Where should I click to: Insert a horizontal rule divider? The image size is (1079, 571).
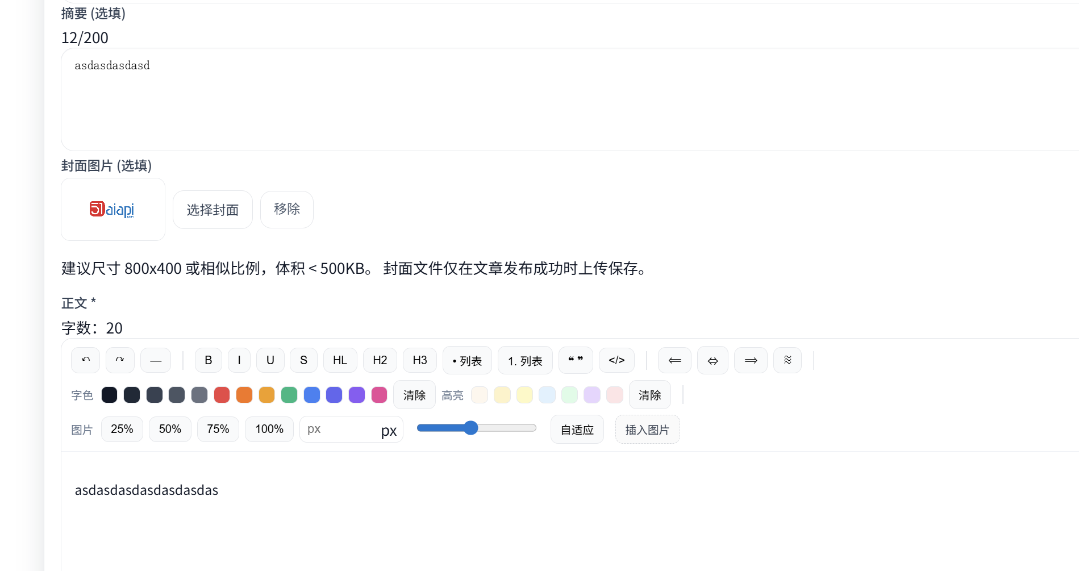[x=156, y=360]
